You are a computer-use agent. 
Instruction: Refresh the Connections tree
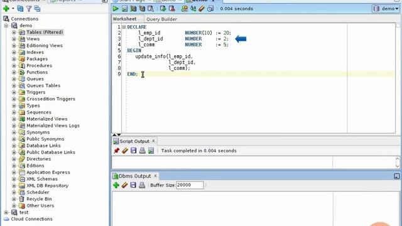click(20, 8)
